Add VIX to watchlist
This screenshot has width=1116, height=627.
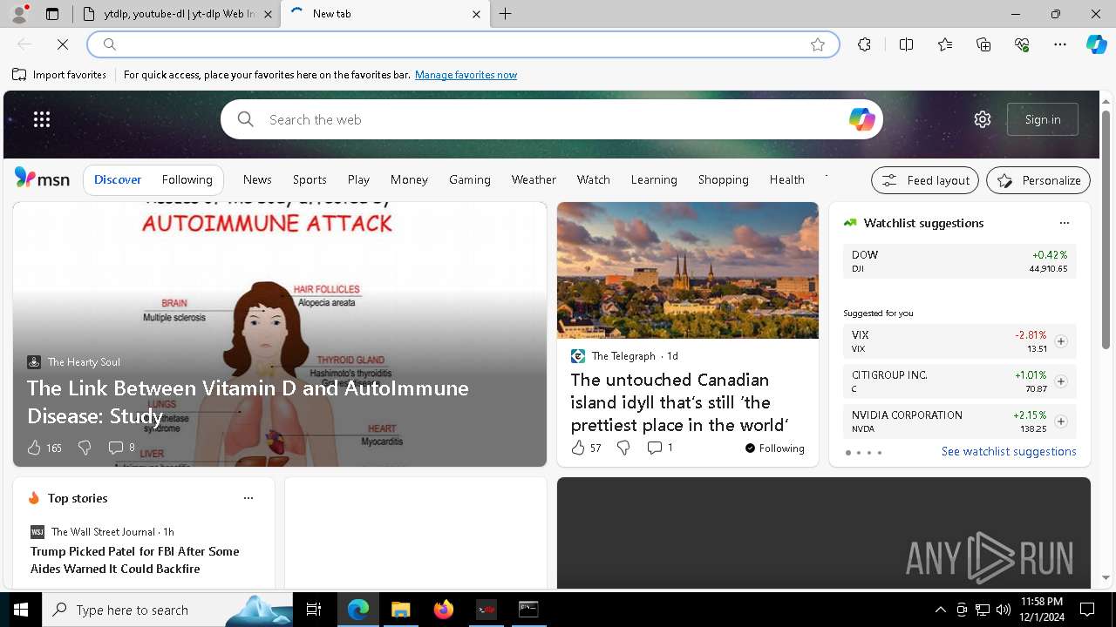(1061, 341)
